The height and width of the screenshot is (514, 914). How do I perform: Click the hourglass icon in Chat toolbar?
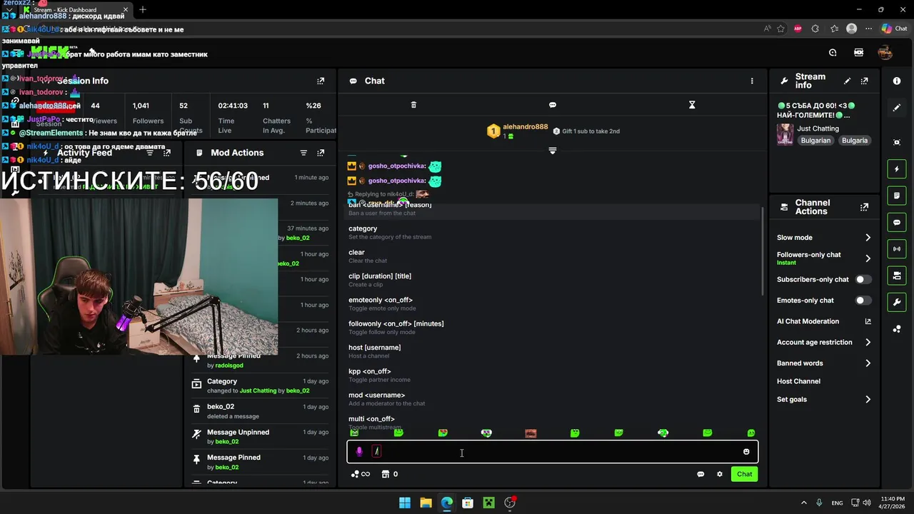point(692,105)
